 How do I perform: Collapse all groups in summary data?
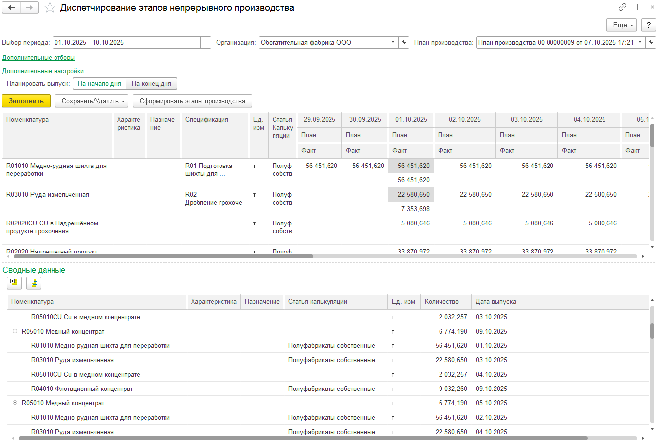[33, 283]
